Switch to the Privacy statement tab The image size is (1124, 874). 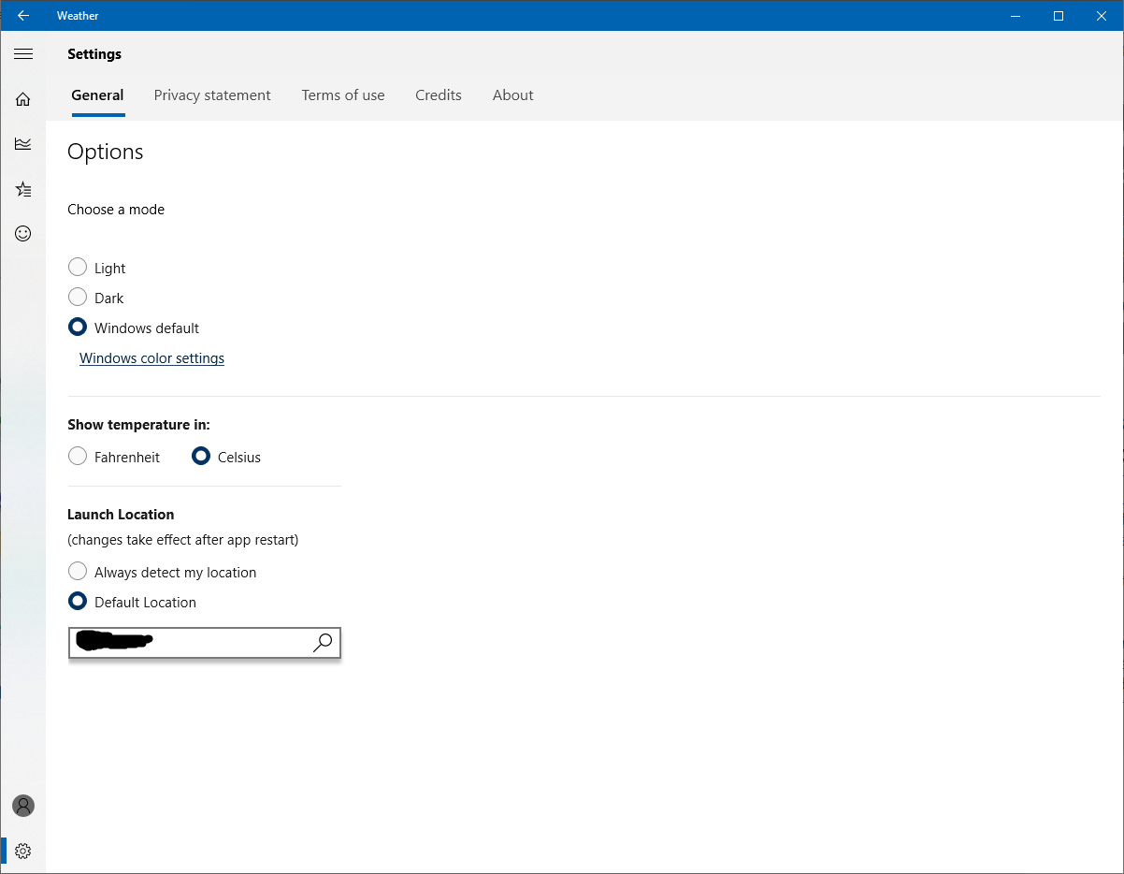[211, 95]
